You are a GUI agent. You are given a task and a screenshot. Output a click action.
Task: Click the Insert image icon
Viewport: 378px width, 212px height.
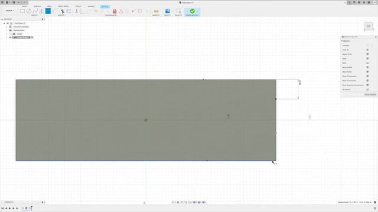click(167, 11)
